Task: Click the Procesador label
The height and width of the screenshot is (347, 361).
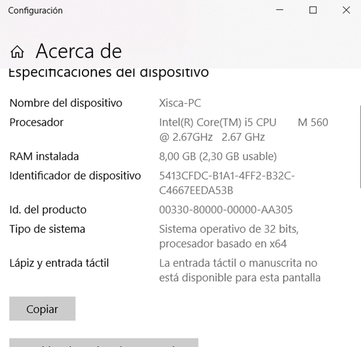Action: click(36, 122)
